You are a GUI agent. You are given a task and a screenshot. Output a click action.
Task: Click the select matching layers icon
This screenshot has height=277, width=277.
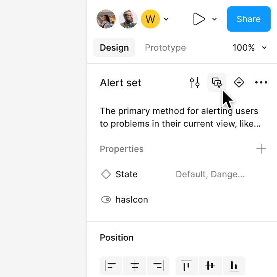tap(217, 82)
